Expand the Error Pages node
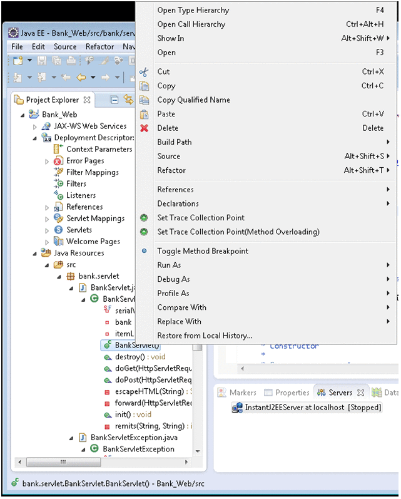The image size is (401, 499). point(47,162)
